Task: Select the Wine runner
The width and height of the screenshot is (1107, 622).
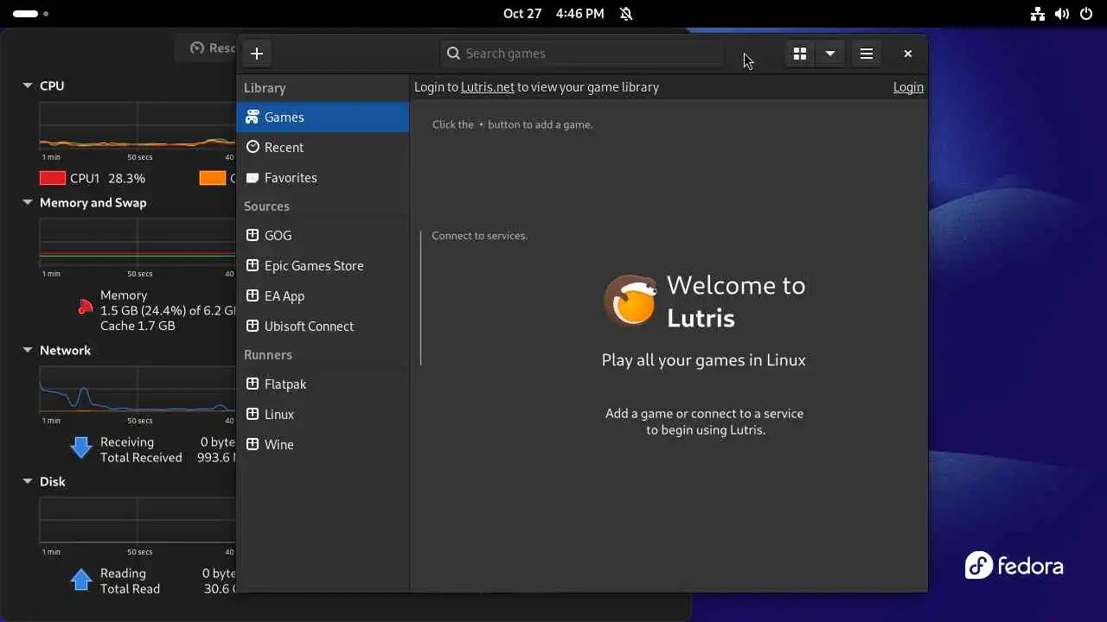Action: coord(323,444)
